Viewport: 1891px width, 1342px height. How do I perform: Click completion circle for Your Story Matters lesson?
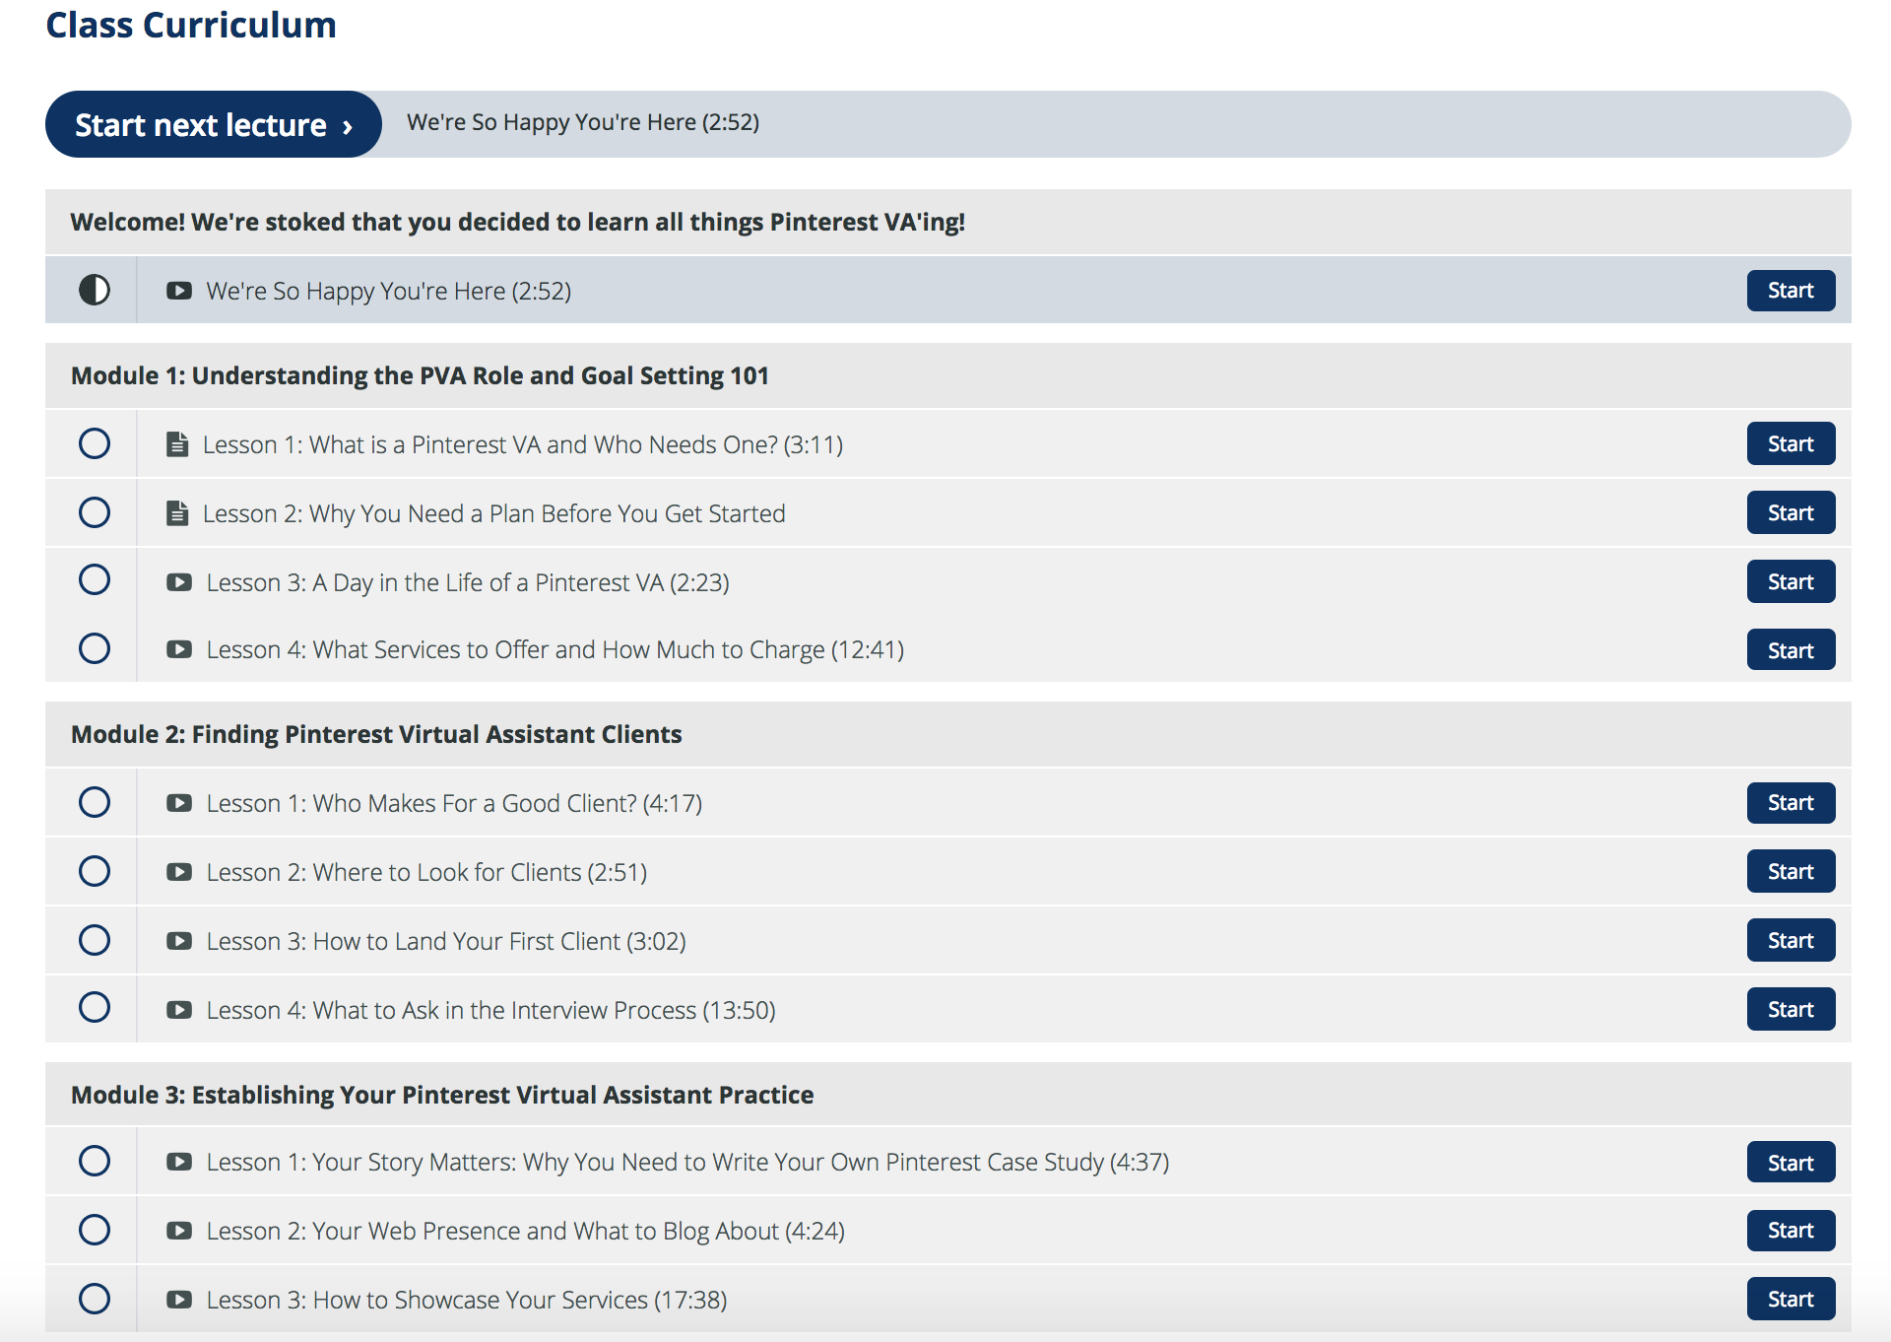coord(95,1161)
